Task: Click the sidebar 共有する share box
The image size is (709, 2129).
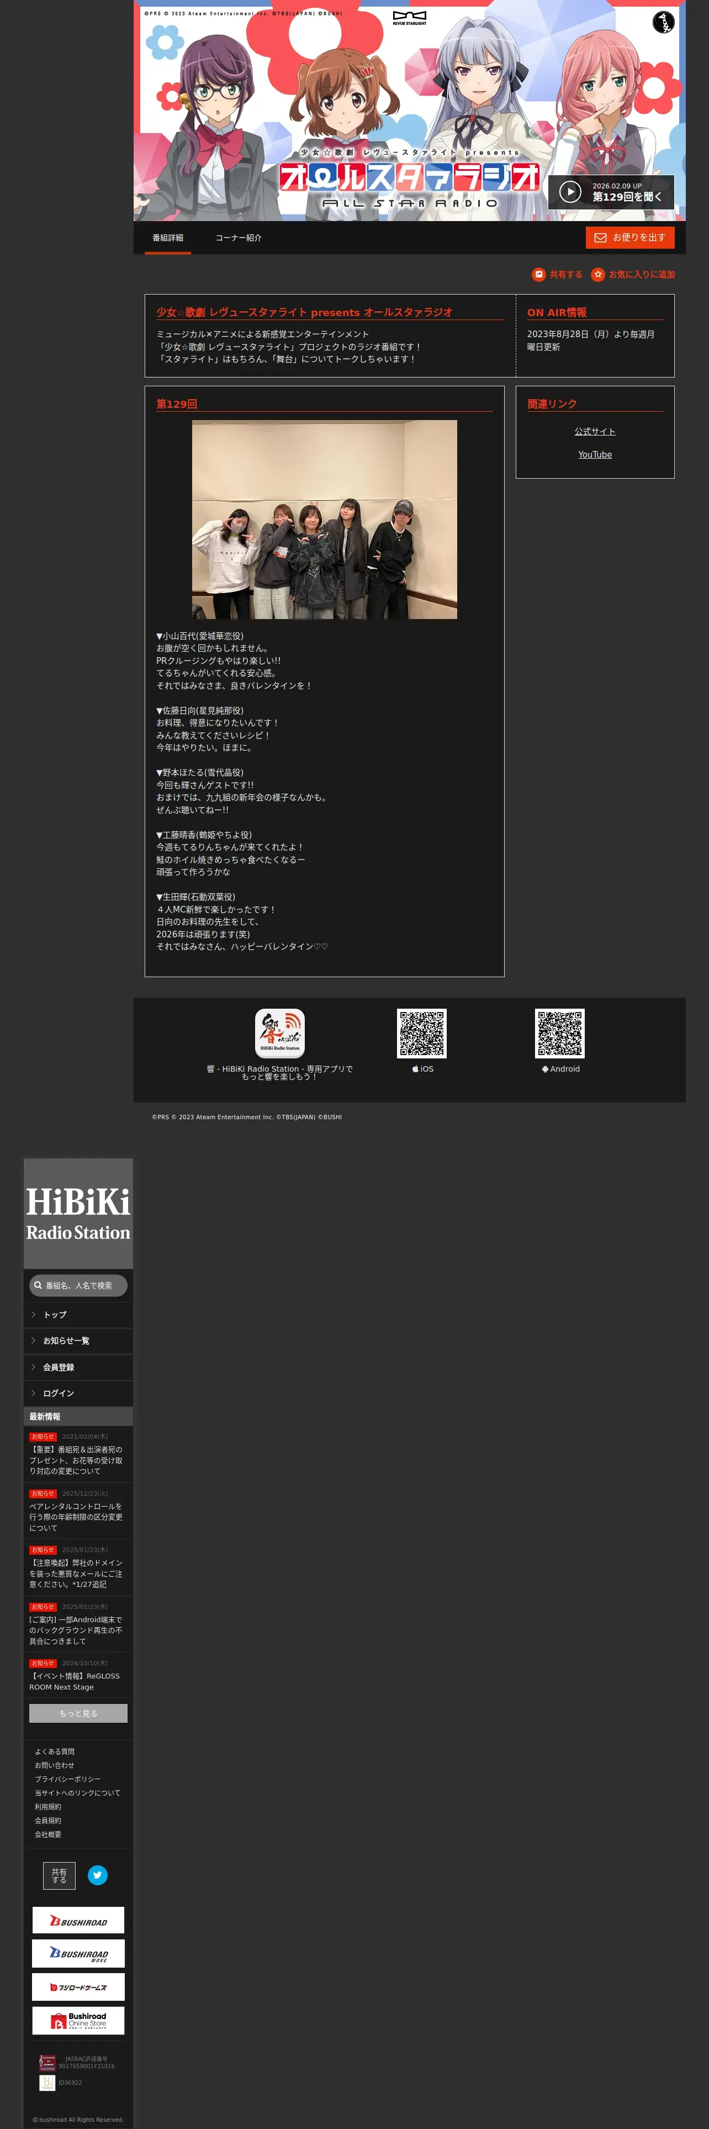Action: click(60, 1875)
